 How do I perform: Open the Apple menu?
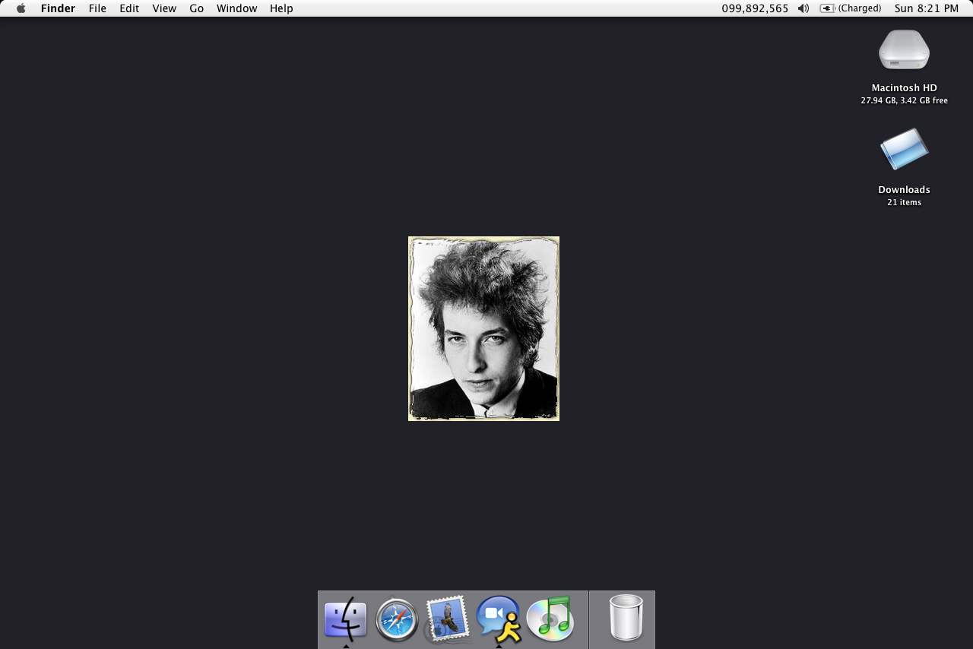[x=21, y=8]
